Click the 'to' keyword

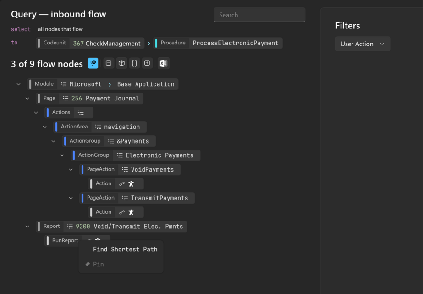[x=14, y=42]
